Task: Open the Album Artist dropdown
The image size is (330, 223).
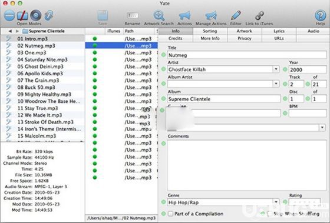Action: [x=276, y=84]
